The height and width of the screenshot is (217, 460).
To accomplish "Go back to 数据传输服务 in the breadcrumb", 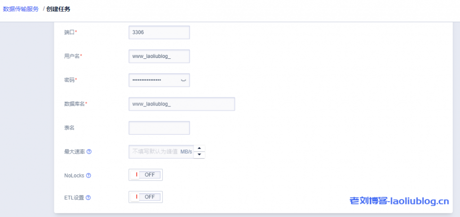I will point(21,9).
